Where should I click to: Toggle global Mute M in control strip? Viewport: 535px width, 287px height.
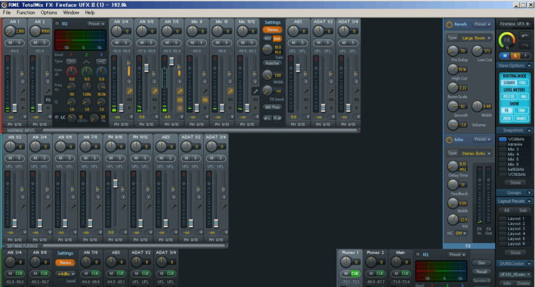(505, 55)
